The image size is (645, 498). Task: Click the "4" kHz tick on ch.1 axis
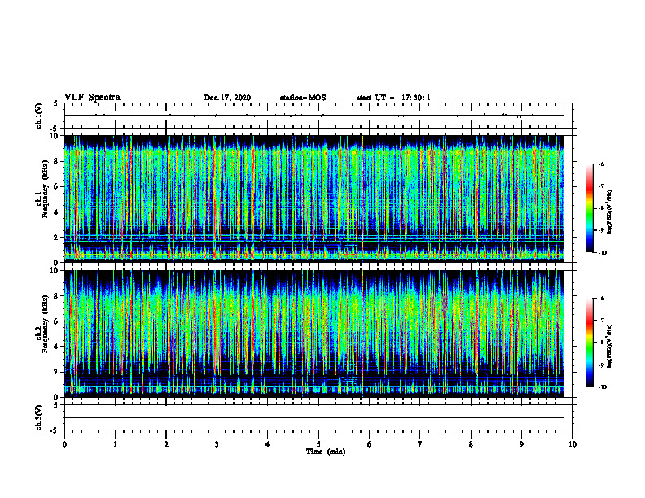pyautogui.click(x=57, y=212)
